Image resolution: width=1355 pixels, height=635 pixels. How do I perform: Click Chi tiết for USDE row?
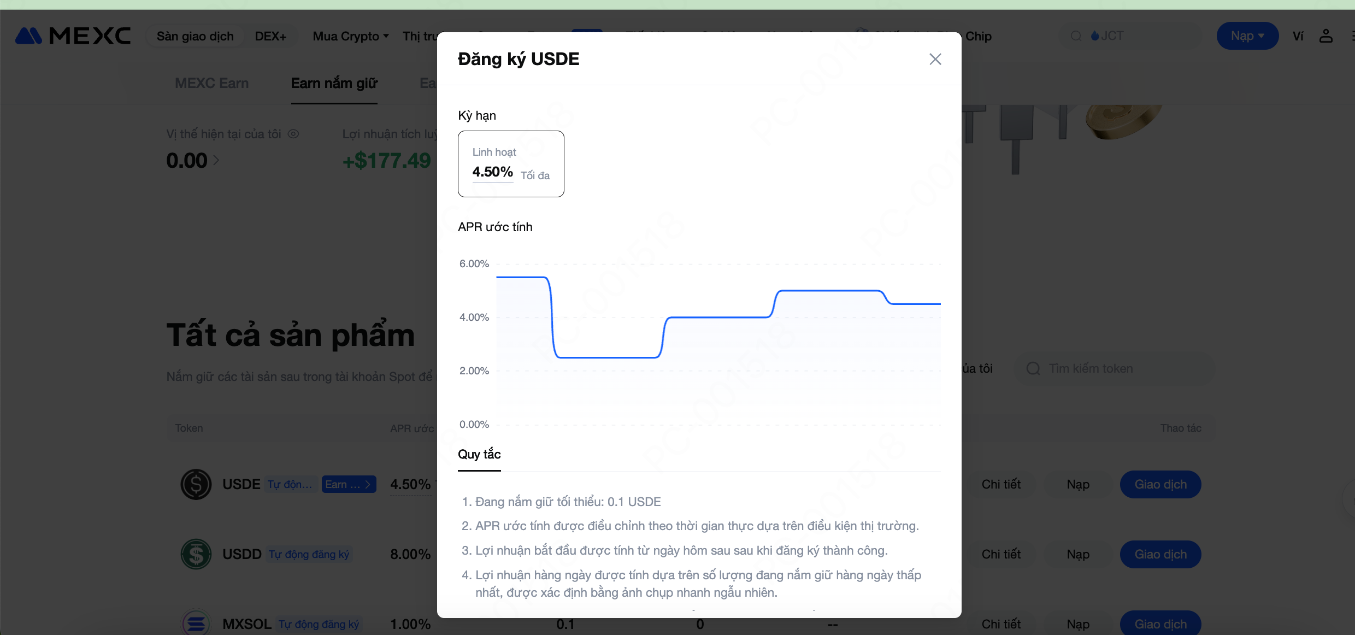1001,484
